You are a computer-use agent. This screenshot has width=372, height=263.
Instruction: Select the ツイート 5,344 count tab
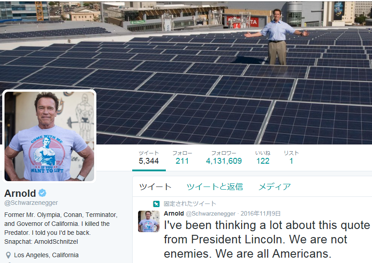[149, 157]
